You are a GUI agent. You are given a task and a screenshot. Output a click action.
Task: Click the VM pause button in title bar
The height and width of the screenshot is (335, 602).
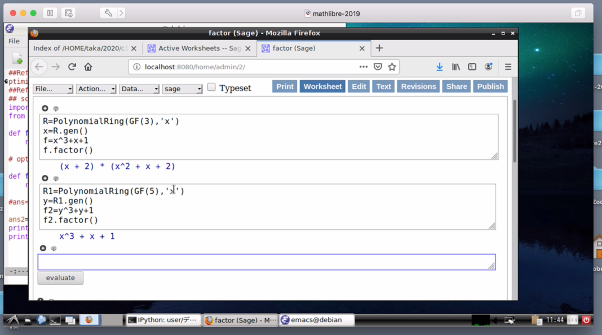[x=50, y=13]
